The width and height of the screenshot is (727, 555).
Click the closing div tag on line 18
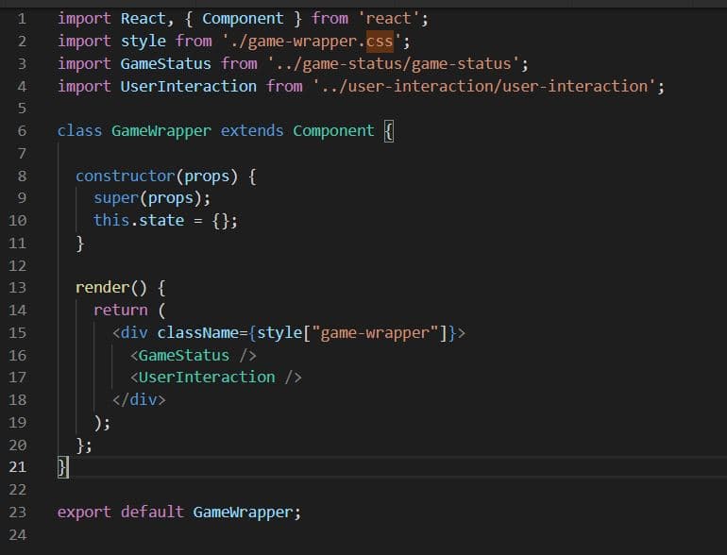pyautogui.click(x=139, y=399)
